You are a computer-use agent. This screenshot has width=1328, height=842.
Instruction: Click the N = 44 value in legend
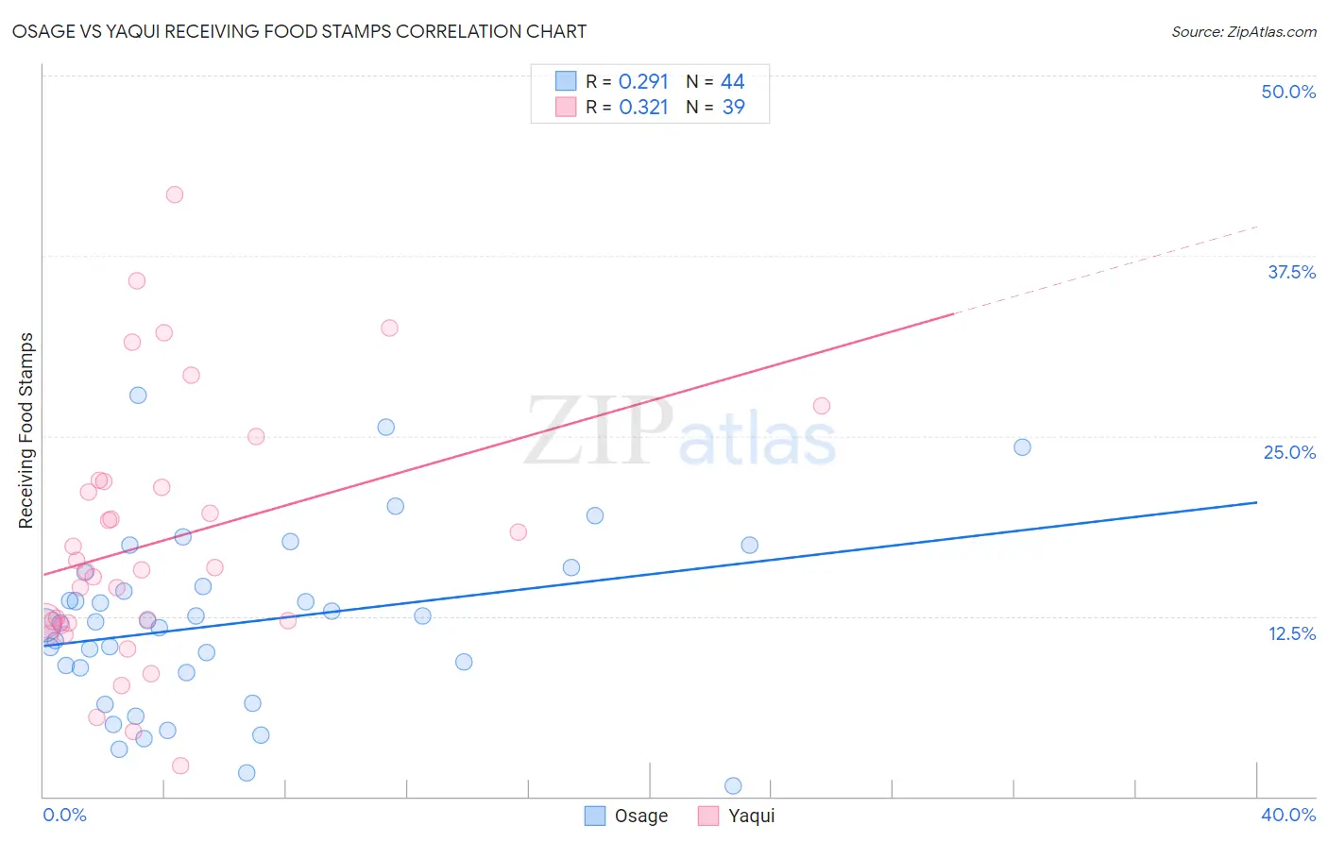coord(715,81)
